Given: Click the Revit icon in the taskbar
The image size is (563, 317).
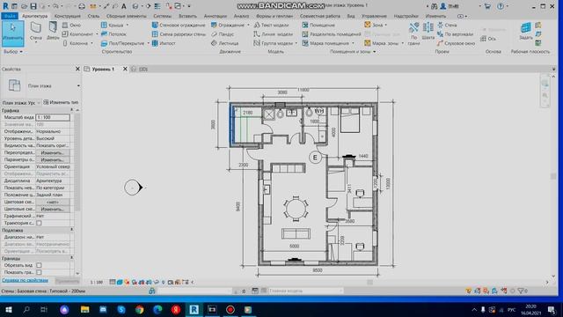Looking at the screenshot, I should 194,309.
